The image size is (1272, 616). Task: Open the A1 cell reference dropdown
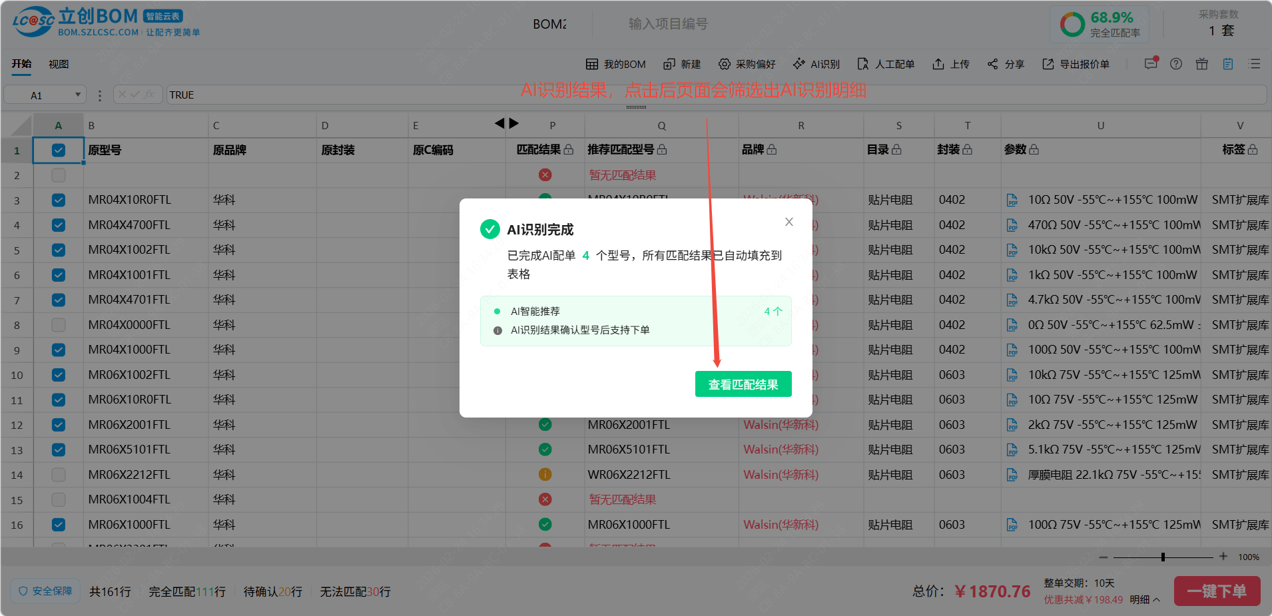tap(77, 95)
